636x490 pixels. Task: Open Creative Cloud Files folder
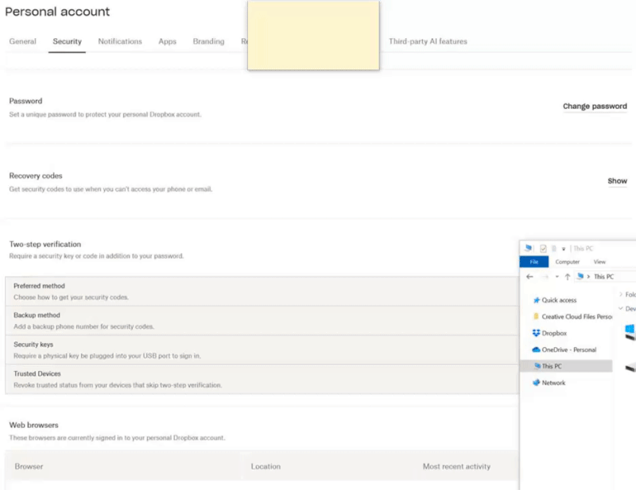[x=576, y=317]
